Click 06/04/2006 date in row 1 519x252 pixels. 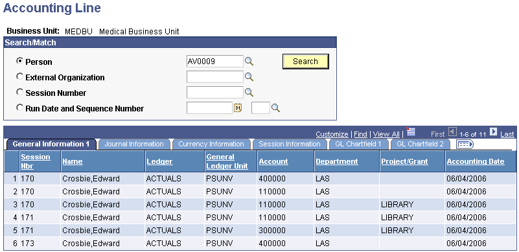tap(467, 179)
